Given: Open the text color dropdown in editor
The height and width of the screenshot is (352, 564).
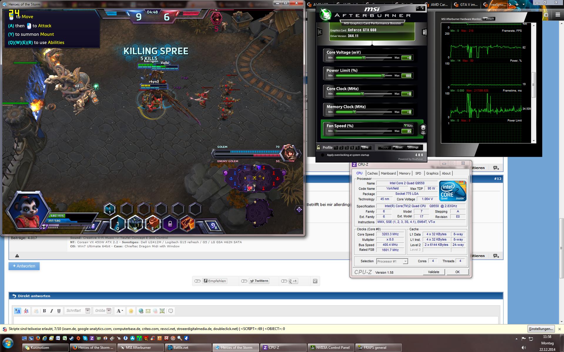Looking at the screenshot, I should (x=120, y=311).
